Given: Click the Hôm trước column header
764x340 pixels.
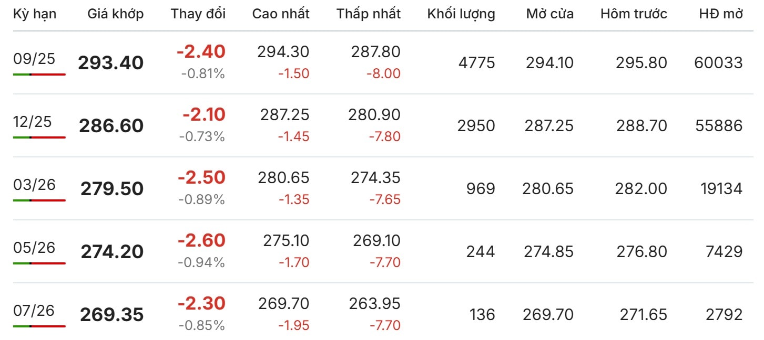Looking at the screenshot, I should (x=634, y=14).
